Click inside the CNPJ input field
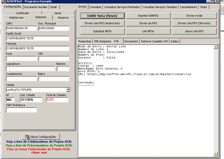The height and width of the screenshot is (159, 224). [22, 28]
